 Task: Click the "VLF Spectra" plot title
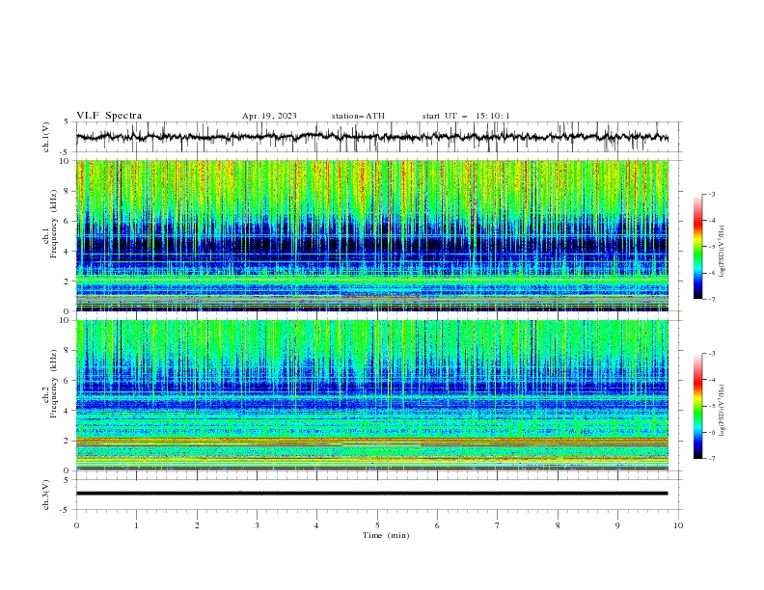coord(109,116)
